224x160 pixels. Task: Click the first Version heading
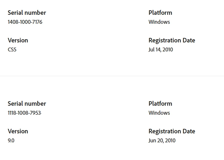(18, 40)
